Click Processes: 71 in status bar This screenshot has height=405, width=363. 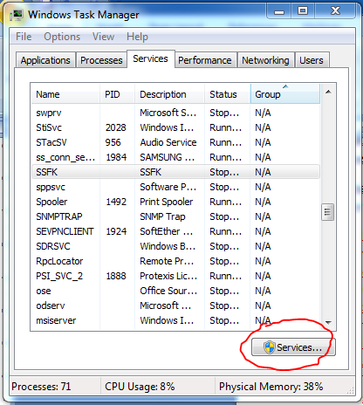click(x=41, y=387)
